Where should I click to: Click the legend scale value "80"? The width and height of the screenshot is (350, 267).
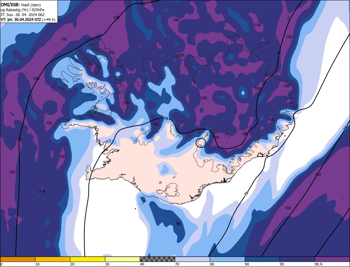click(212, 264)
